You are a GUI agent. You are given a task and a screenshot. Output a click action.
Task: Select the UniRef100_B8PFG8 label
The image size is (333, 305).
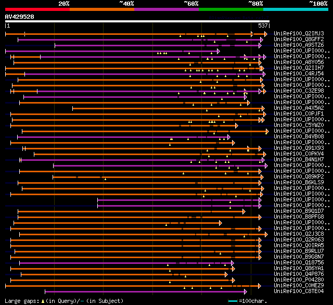coord(299,217)
